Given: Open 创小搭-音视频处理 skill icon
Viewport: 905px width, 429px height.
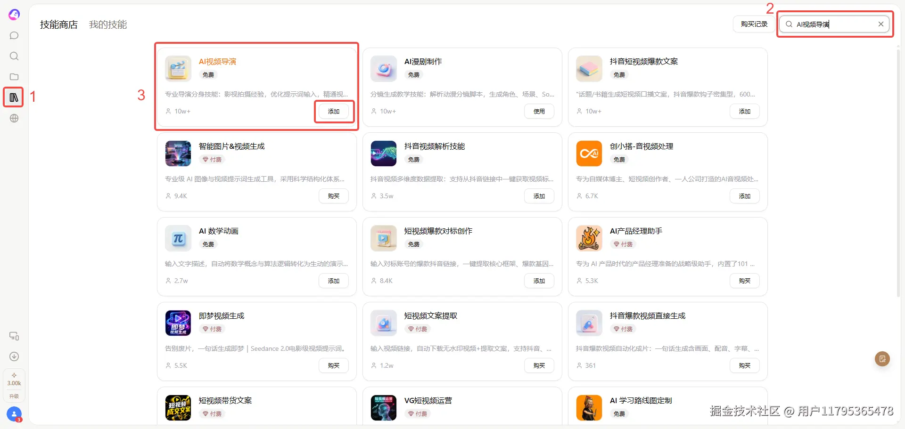Looking at the screenshot, I should (x=589, y=154).
